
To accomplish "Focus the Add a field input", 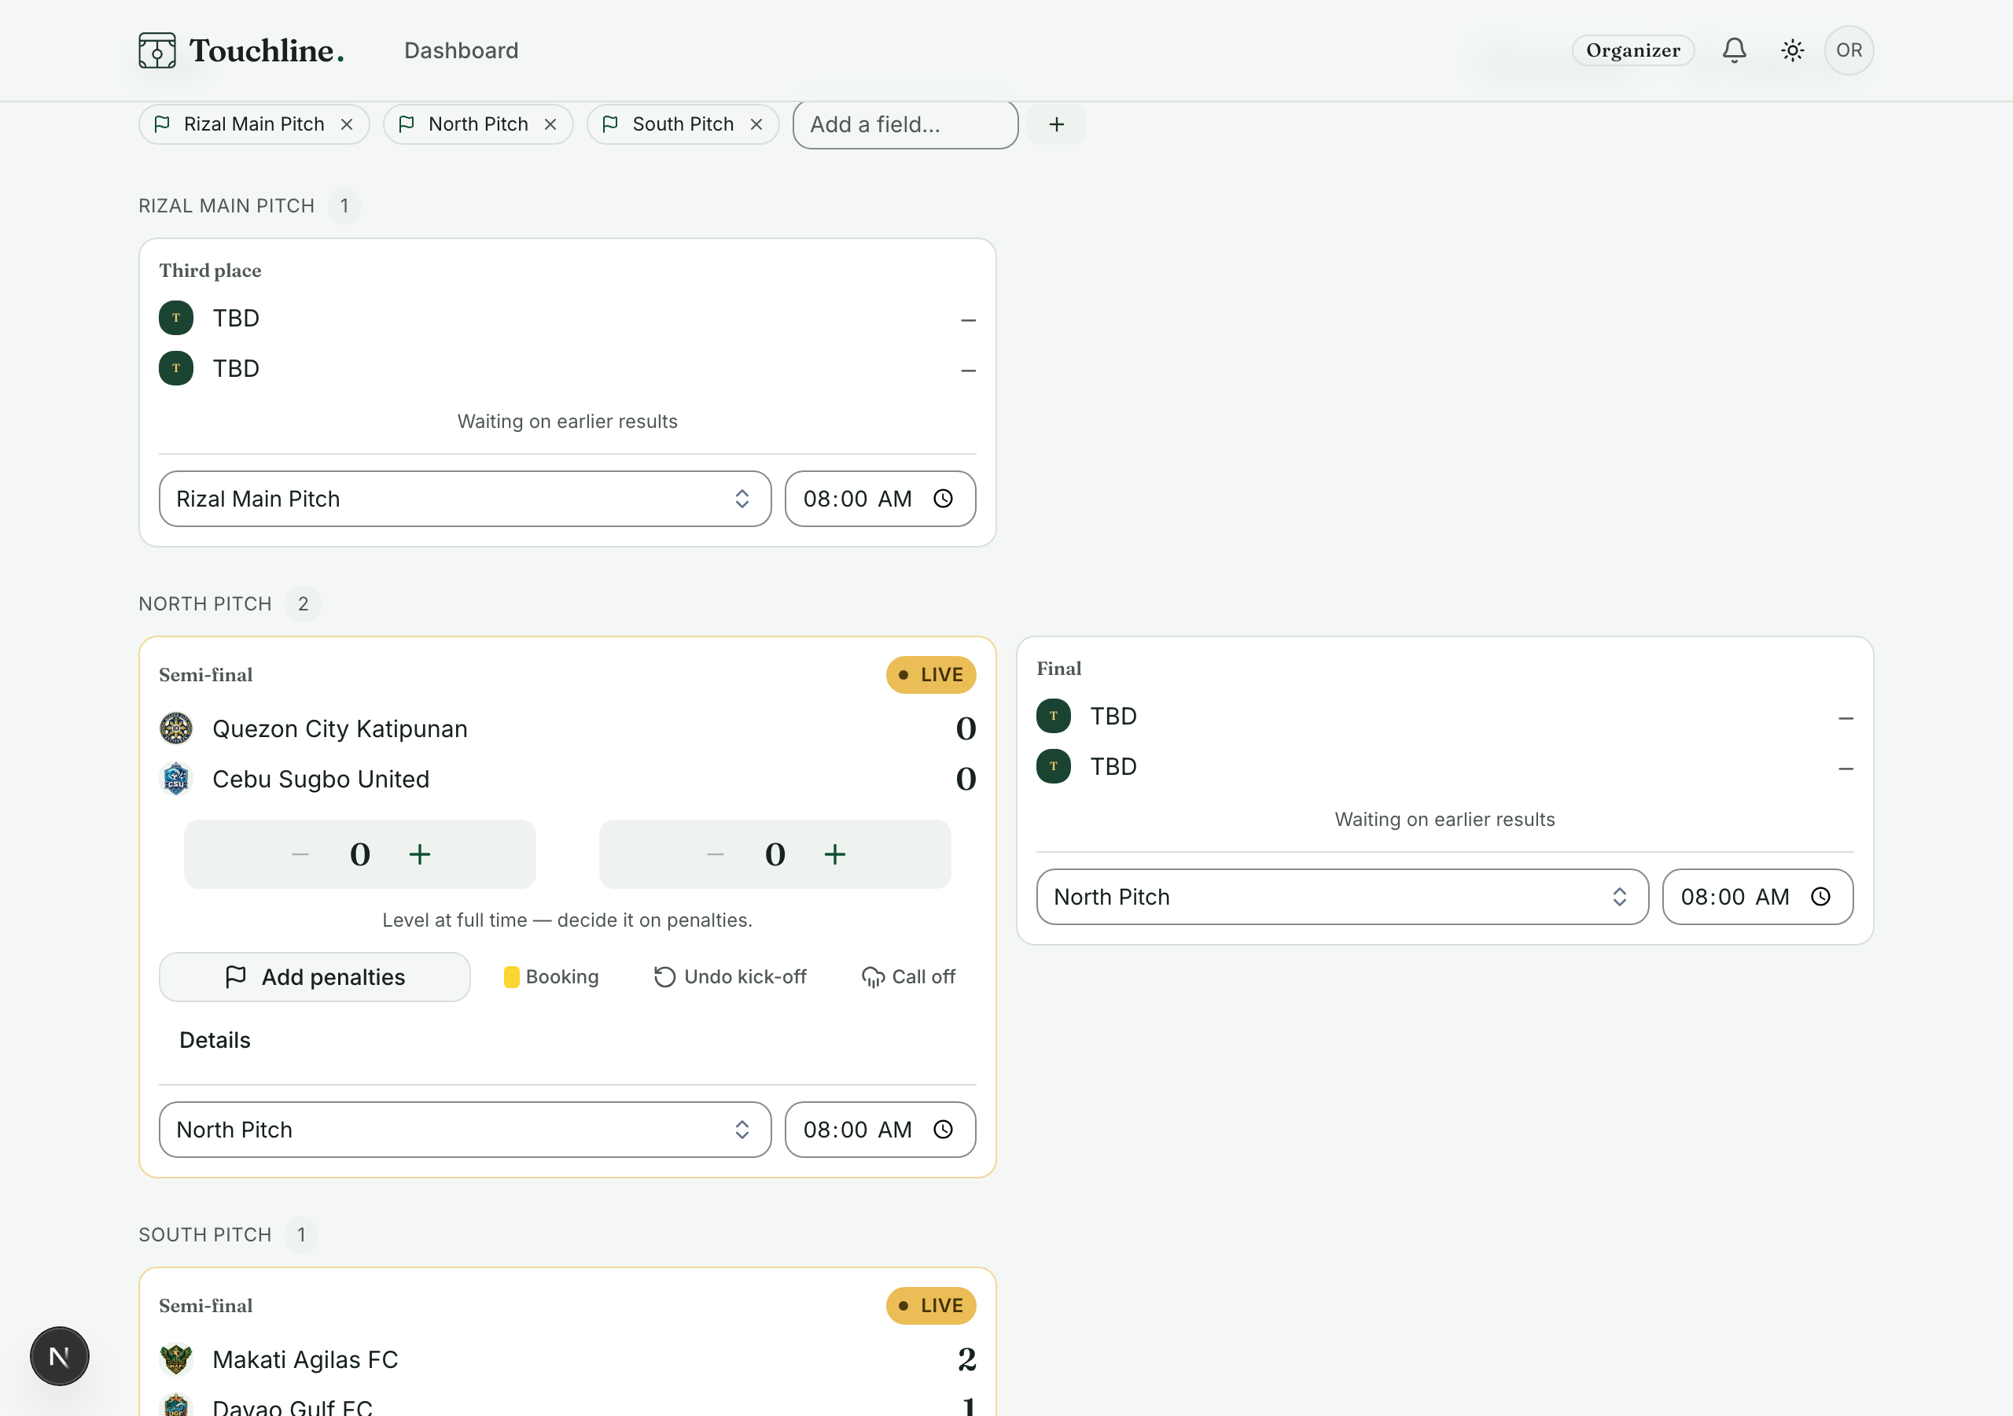I will 905,124.
